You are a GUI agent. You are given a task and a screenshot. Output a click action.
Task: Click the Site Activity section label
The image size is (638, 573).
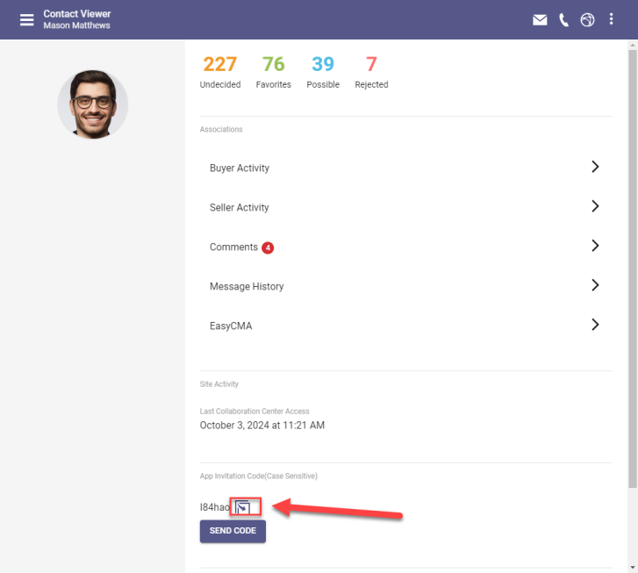[x=219, y=384]
